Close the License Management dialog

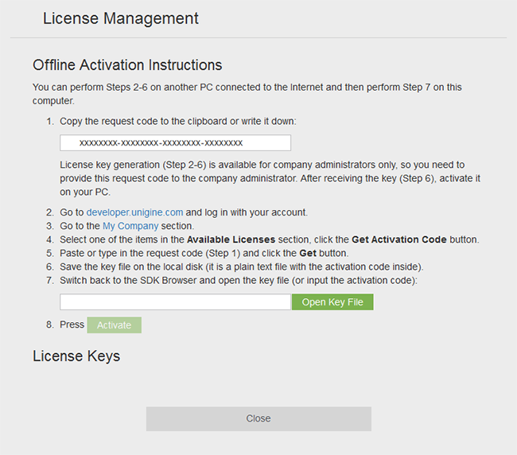[258, 418]
